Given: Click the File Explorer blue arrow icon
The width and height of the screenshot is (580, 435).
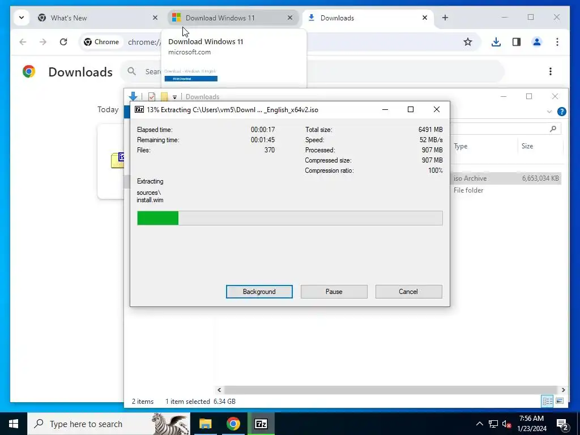Looking at the screenshot, I should point(133,96).
